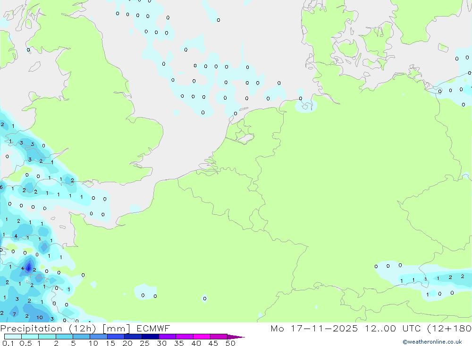Click the "[mm]" unit text in title

click(116, 329)
